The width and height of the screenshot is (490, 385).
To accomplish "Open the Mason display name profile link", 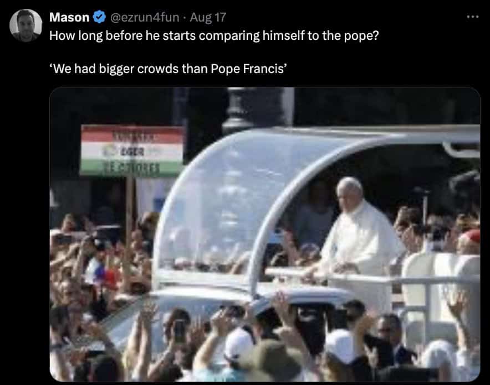I will coord(69,17).
